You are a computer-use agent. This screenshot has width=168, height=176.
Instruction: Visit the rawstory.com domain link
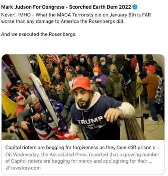26,168
